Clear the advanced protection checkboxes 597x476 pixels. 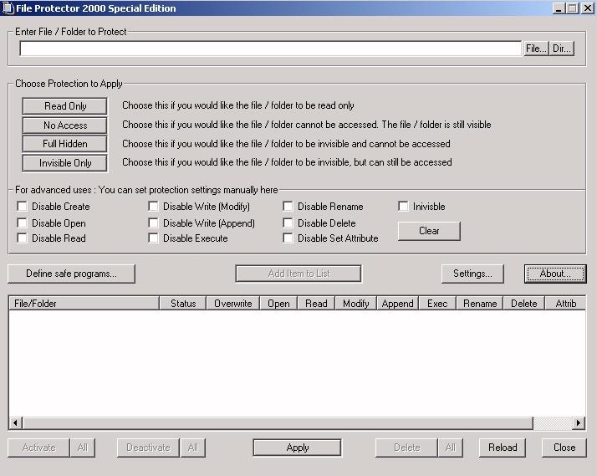[x=429, y=231]
